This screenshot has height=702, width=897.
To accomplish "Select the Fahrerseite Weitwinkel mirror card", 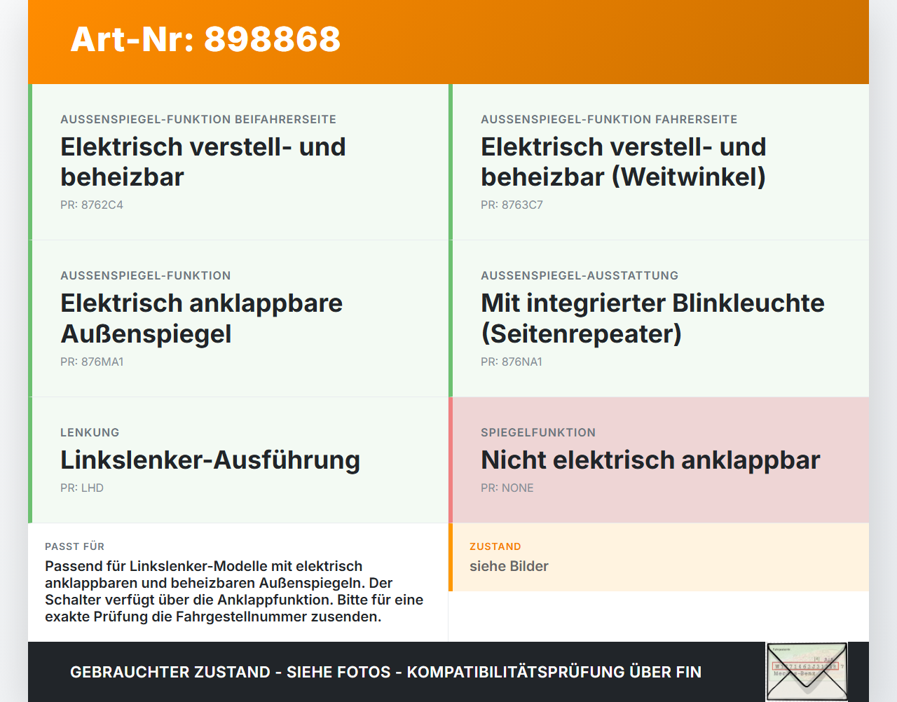I will (x=659, y=162).
